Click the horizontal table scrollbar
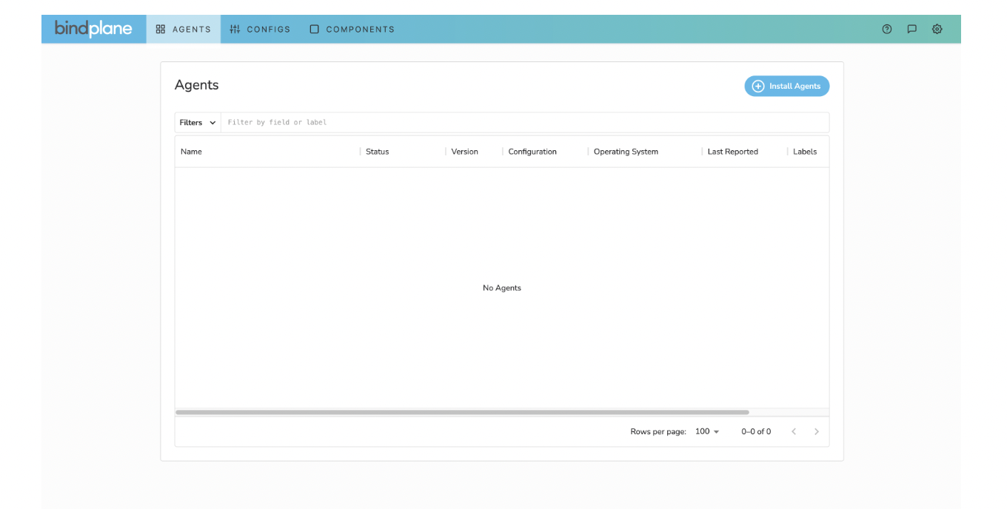 462,412
